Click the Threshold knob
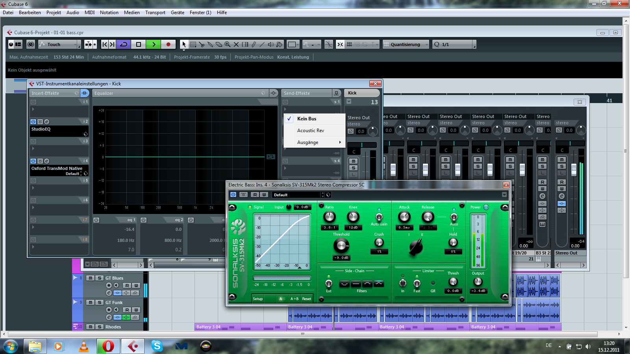This screenshot has width=630, height=354. (341, 245)
